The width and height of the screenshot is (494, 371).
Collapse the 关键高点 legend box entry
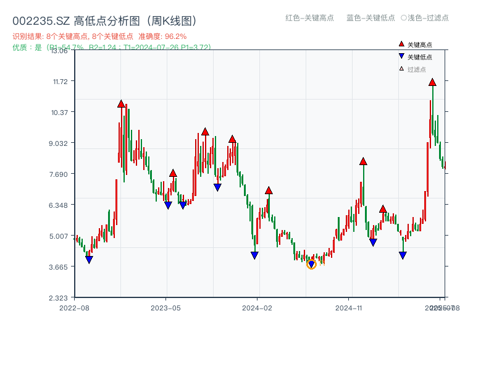412,43
